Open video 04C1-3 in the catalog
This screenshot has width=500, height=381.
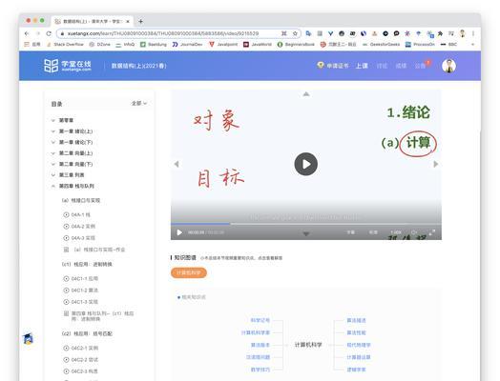pos(81,302)
